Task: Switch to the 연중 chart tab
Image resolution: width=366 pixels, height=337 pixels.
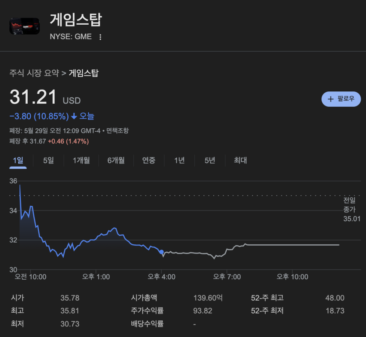Action: pos(149,161)
